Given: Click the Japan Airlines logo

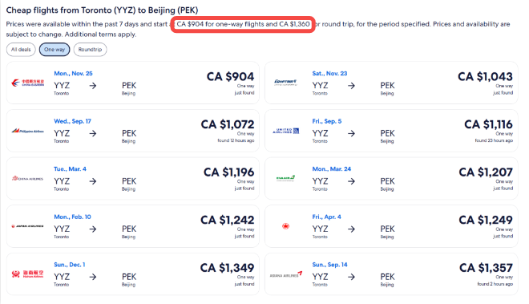Looking at the screenshot, I should (x=28, y=226).
